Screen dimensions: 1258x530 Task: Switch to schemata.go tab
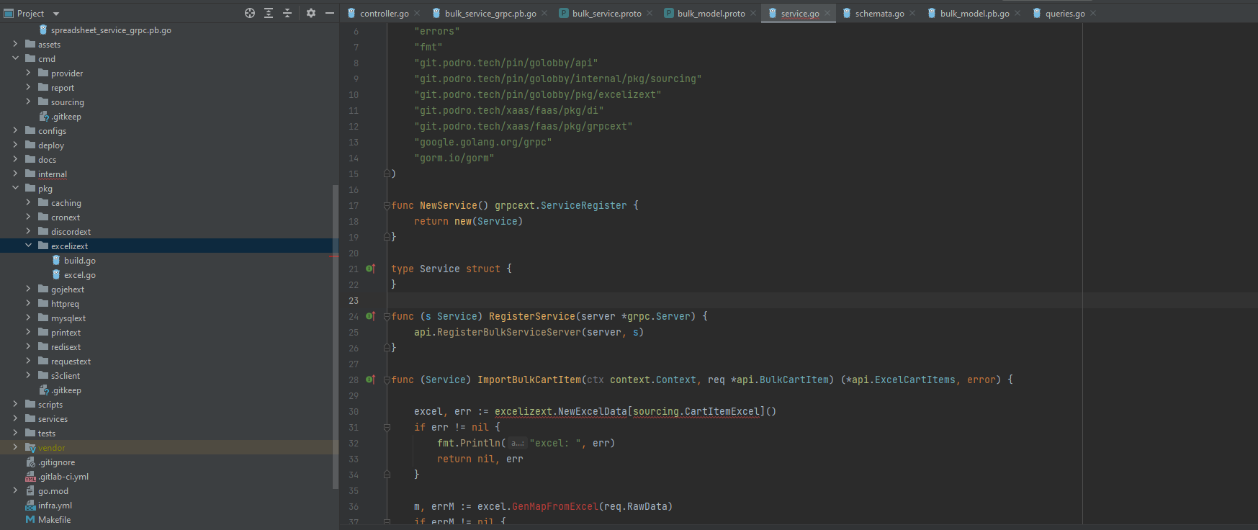(879, 13)
